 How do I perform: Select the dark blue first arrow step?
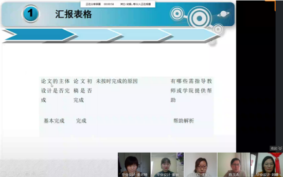coord(39,34)
